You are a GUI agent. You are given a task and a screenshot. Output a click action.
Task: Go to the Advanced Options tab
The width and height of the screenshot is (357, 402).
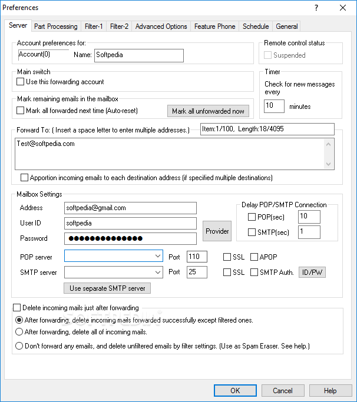161,26
